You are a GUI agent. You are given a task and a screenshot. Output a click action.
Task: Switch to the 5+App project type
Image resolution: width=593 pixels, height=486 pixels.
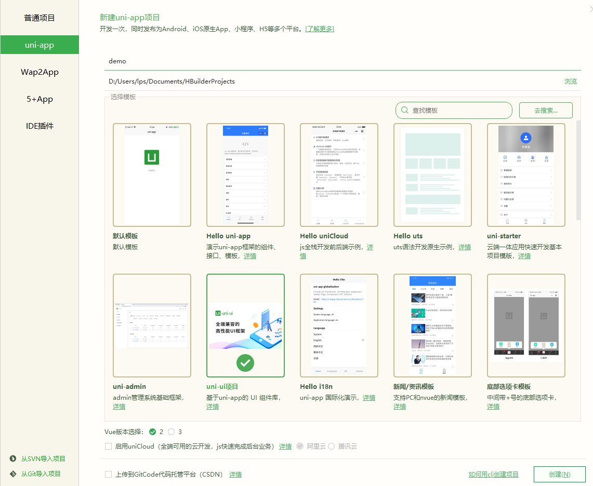coord(39,99)
